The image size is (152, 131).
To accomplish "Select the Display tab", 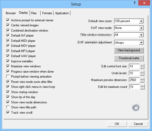I will click(23, 13).
